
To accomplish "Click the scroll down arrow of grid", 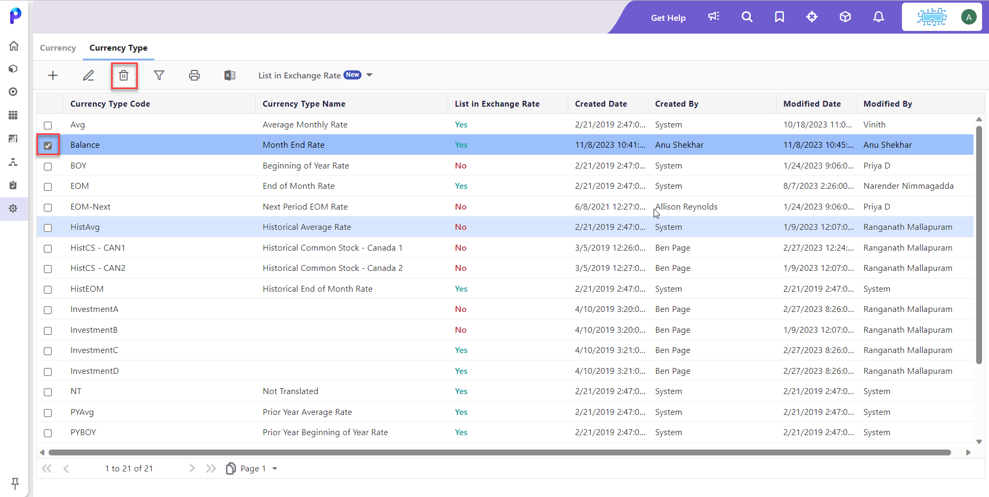I will [979, 442].
